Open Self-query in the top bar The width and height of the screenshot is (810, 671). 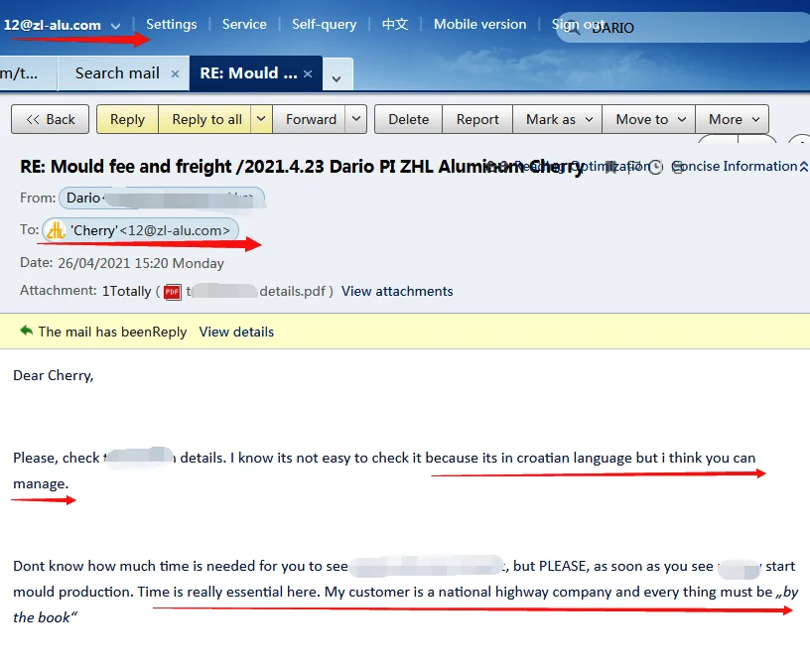pyautogui.click(x=324, y=24)
